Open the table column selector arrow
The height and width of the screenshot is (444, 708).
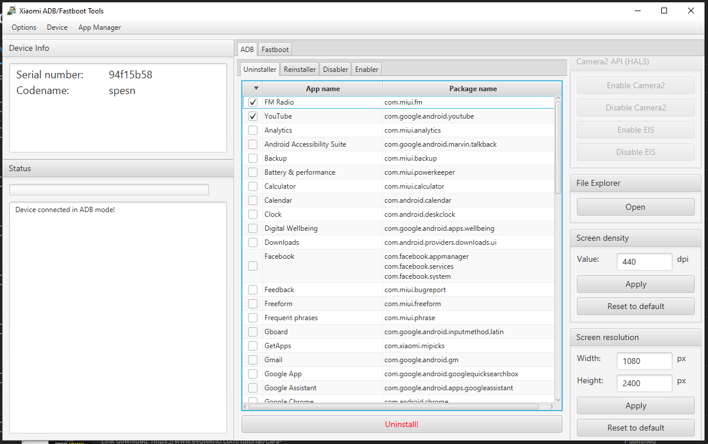[256, 89]
